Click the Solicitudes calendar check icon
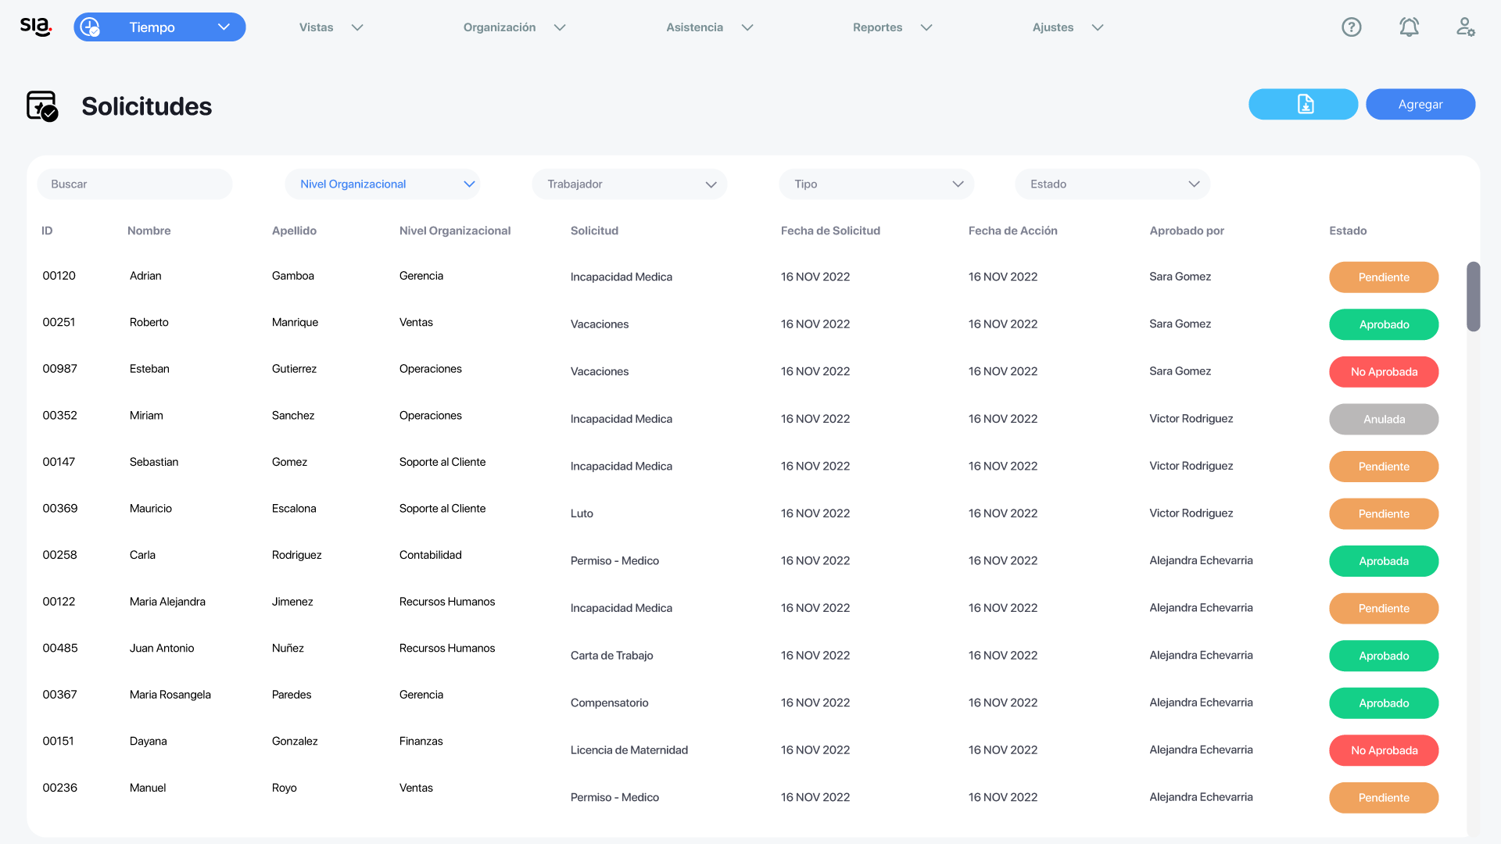This screenshot has width=1501, height=844. click(x=42, y=106)
